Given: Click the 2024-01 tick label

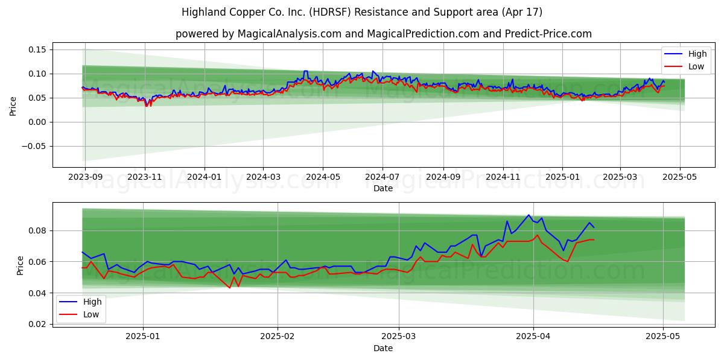Looking at the screenshot, I should point(204,177).
